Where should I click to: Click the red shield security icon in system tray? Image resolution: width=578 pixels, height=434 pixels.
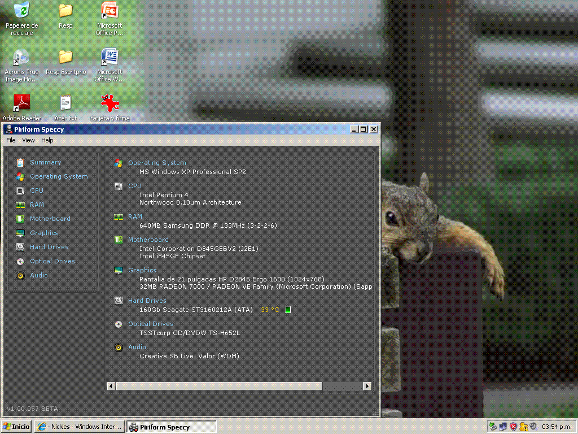coord(513,427)
